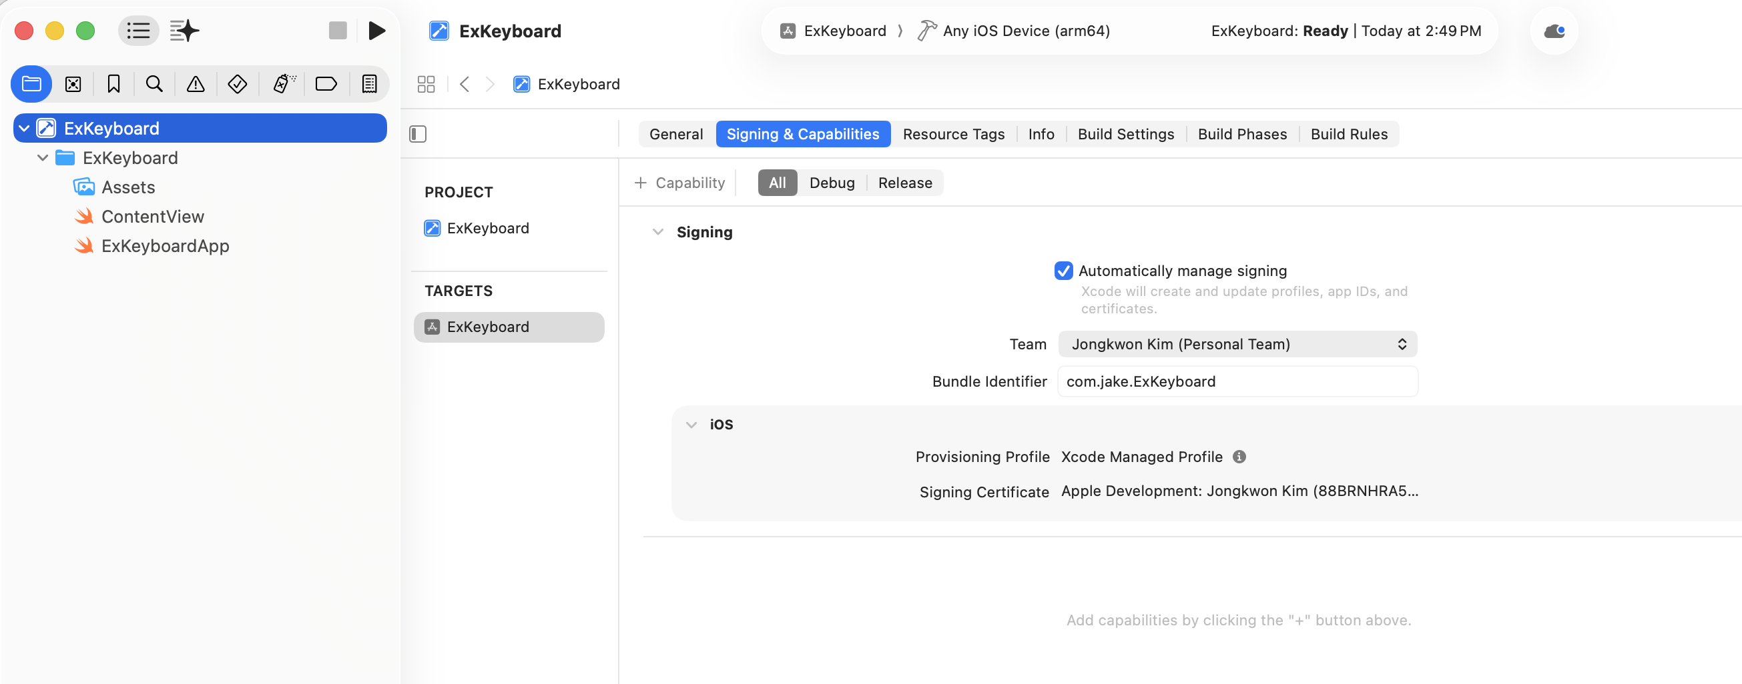Screen dimensions: 1742x684
Task: Click the ExKeyboard jump bar label
Action: point(578,84)
